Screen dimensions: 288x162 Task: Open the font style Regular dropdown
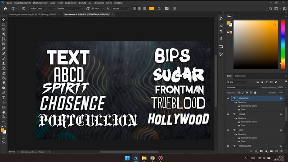click(70, 9)
